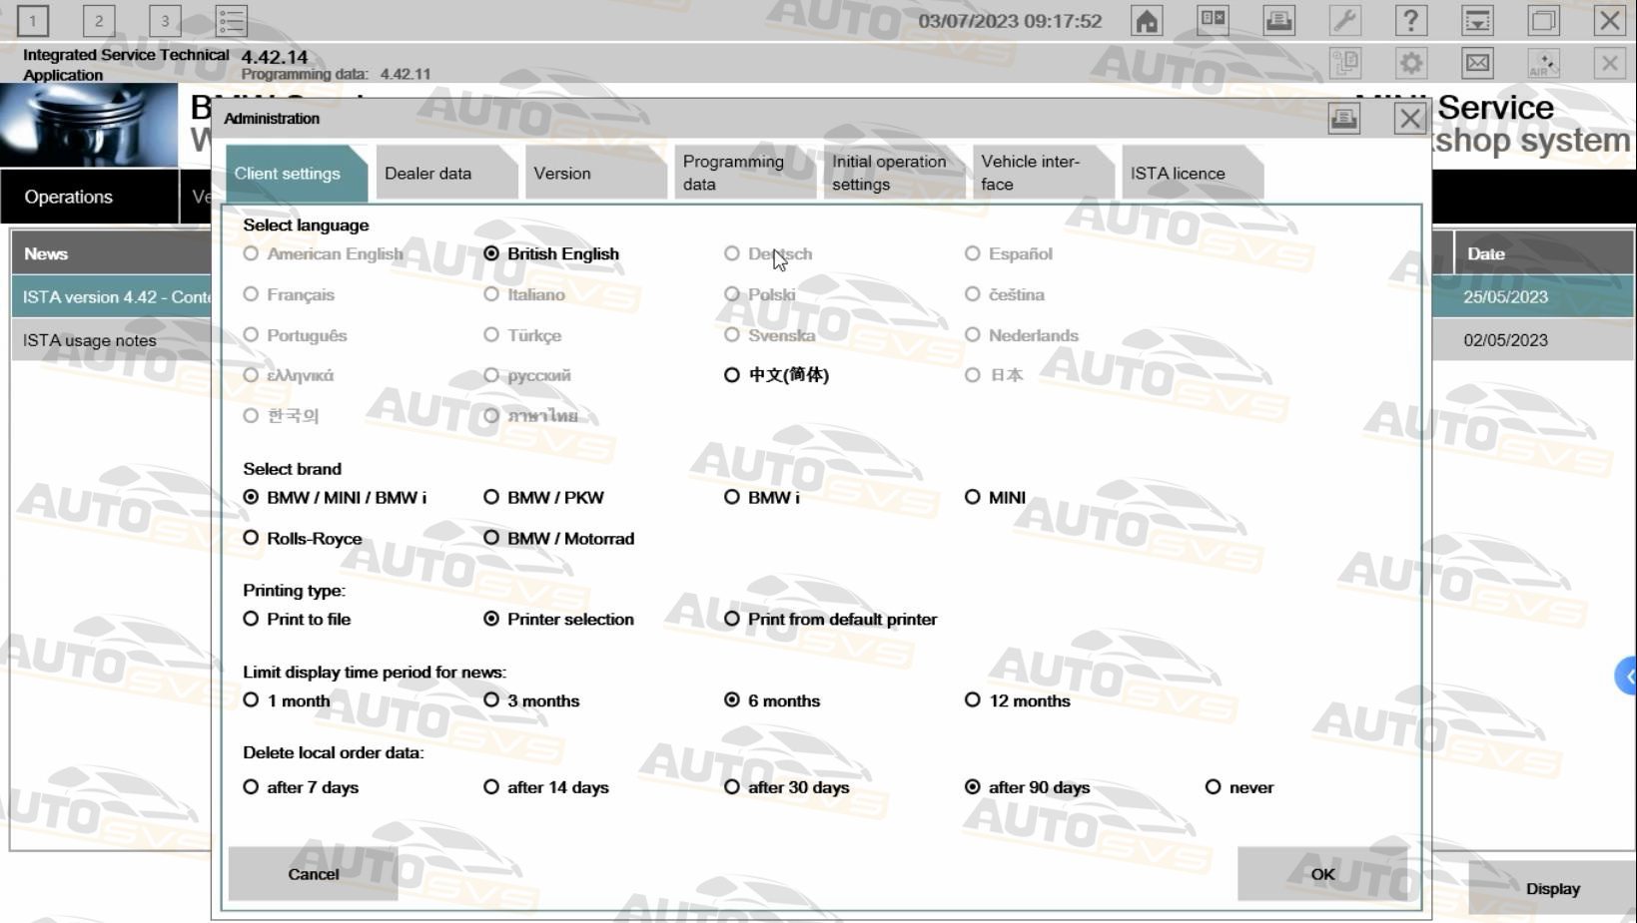The image size is (1637, 923).
Task: Select Rolls-Royce brand
Action: tap(303, 538)
